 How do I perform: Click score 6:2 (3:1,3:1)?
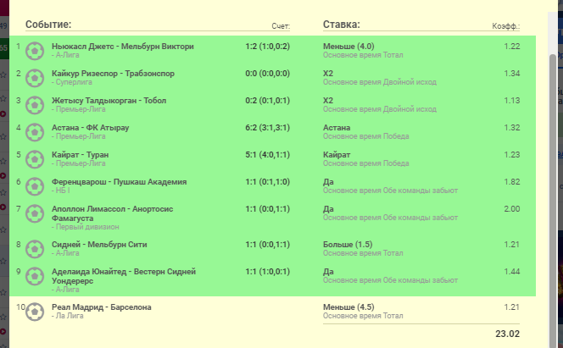(267, 128)
